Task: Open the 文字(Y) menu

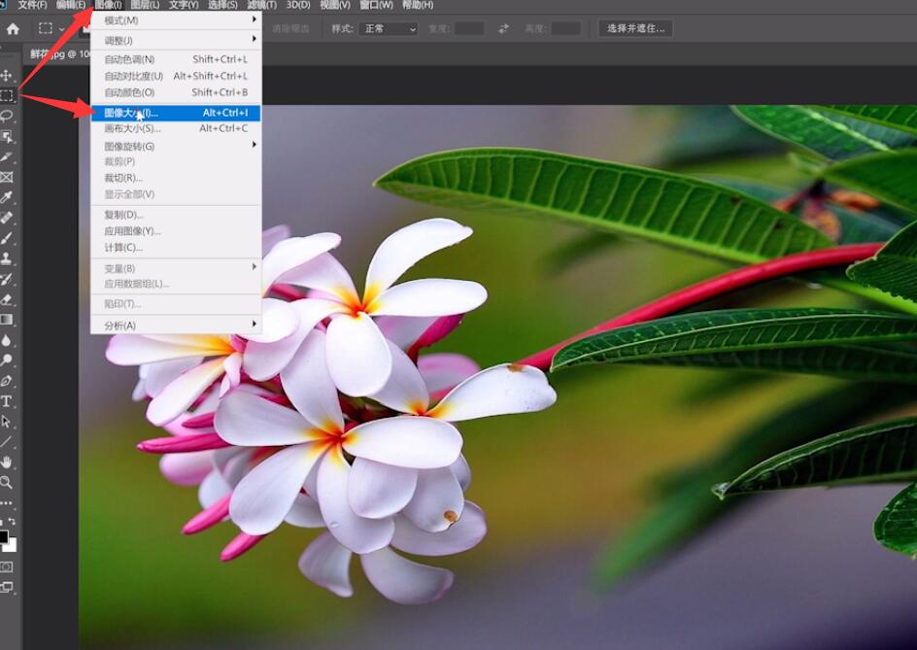Action: click(184, 5)
